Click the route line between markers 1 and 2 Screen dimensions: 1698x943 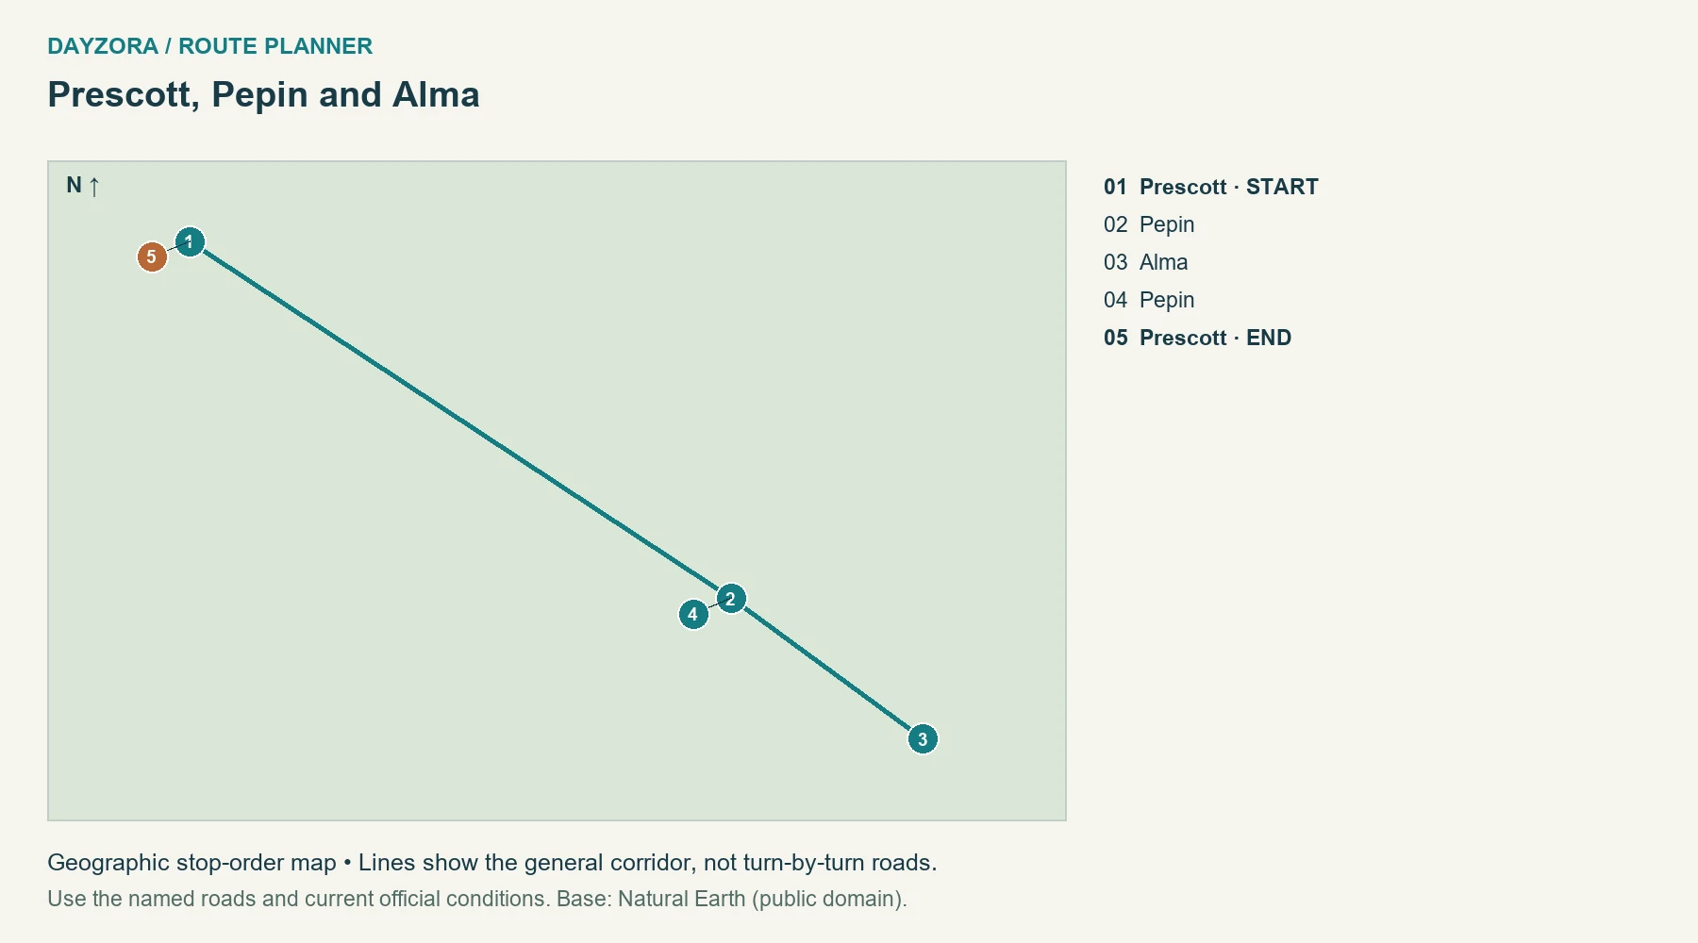click(x=460, y=421)
